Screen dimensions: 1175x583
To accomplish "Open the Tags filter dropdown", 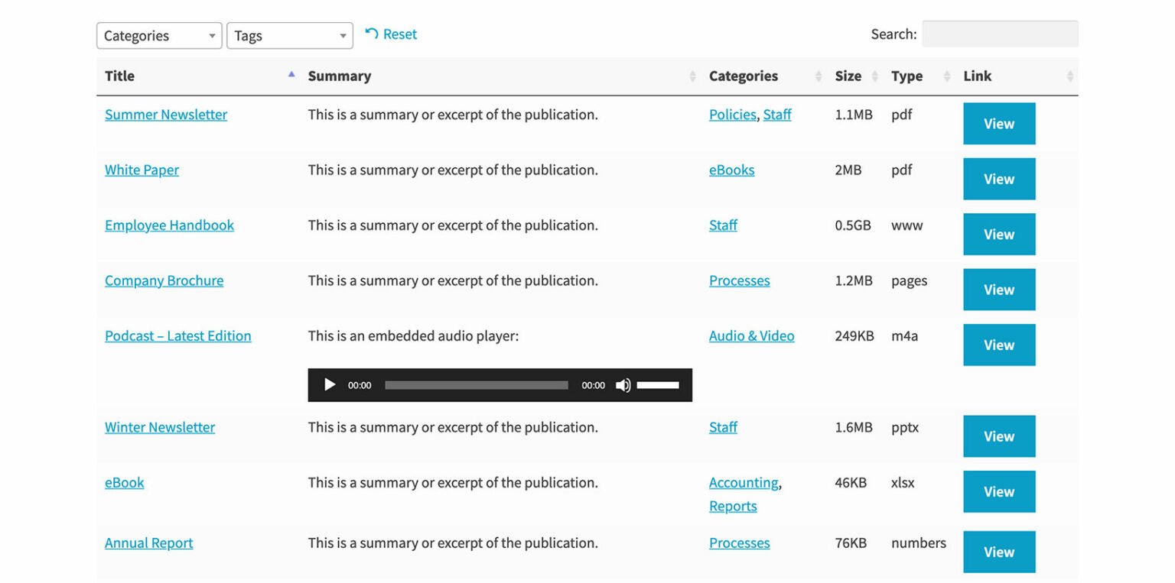I will [x=289, y=35].
